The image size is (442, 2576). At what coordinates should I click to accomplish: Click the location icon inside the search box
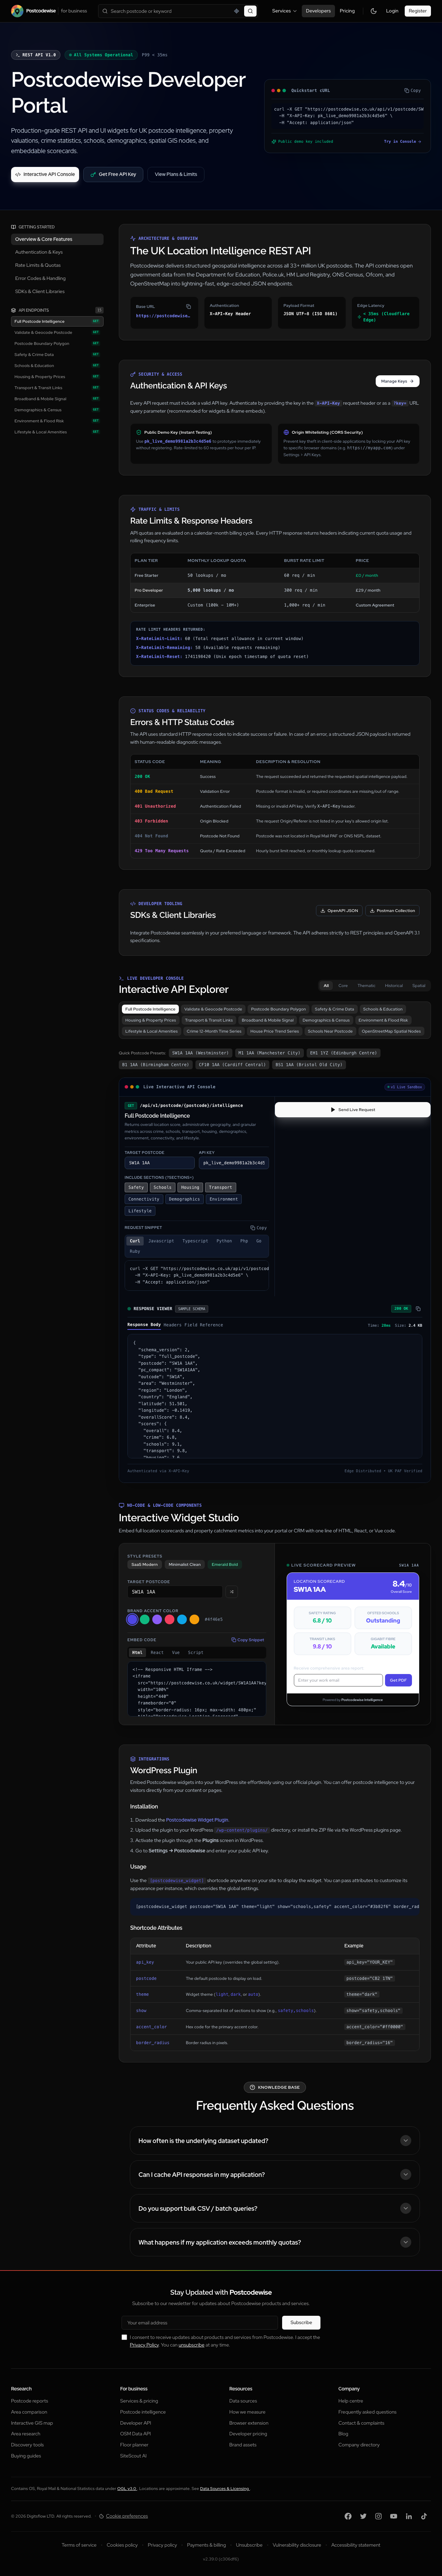click(236, 11)
